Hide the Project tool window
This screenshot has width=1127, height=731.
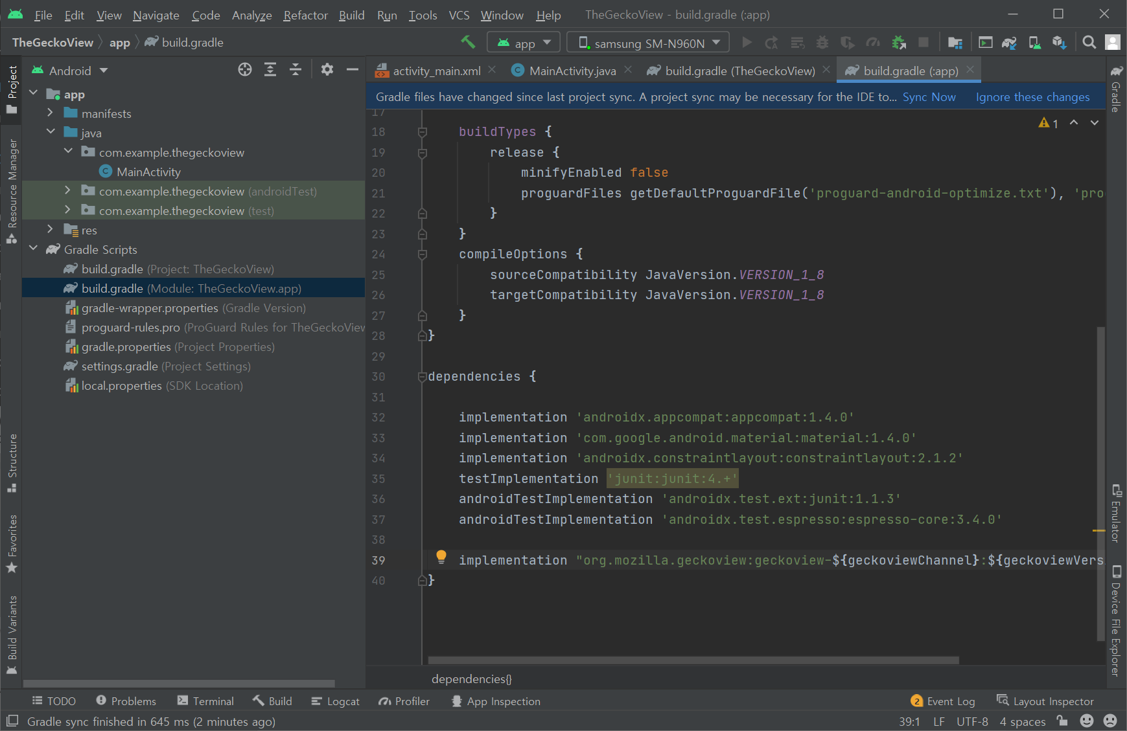[x=352, y=70]
